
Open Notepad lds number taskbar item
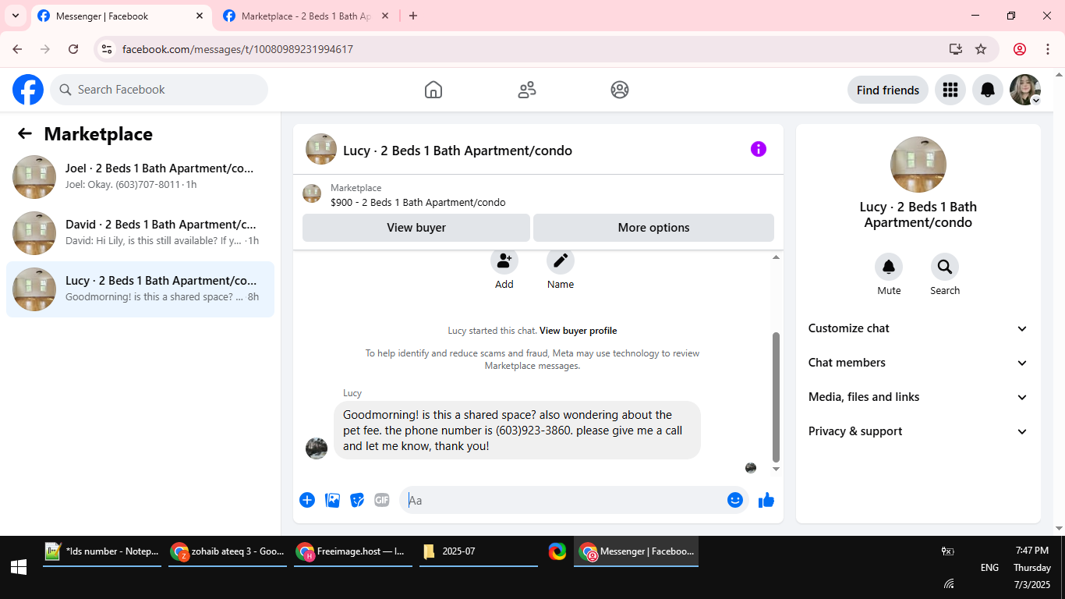pyautogui.click(x=102, y=551)
